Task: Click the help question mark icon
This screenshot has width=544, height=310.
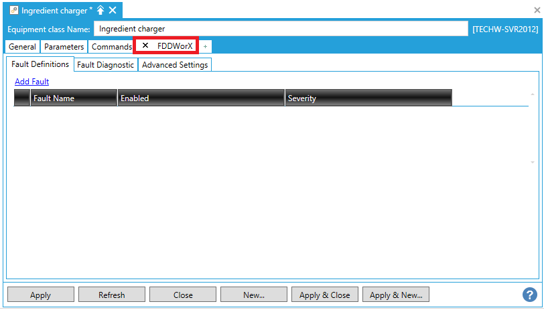Action: click(x=529, y=295)
